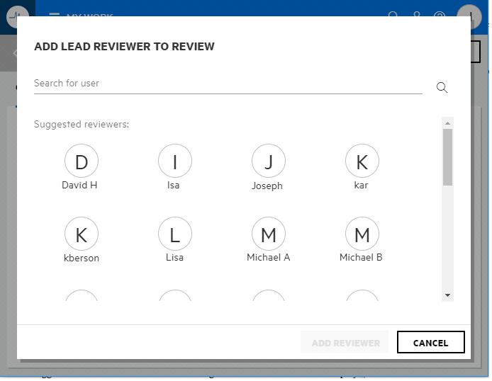The image size is (492, 381).
Task: Choose the Isa reviewer avatar
Action: (x=175, y=162)
